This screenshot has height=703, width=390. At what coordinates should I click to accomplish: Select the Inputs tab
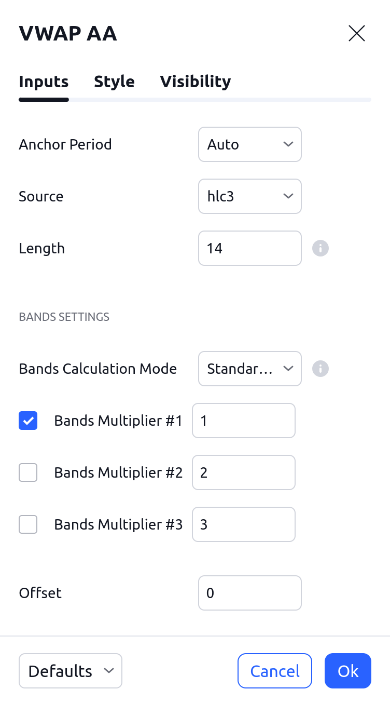click(44, 82)
